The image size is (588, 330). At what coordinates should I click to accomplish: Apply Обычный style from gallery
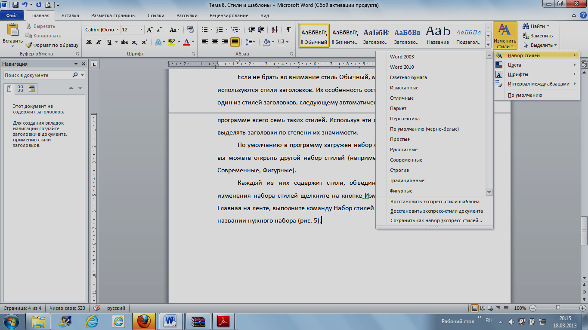[x=314, y=36]
